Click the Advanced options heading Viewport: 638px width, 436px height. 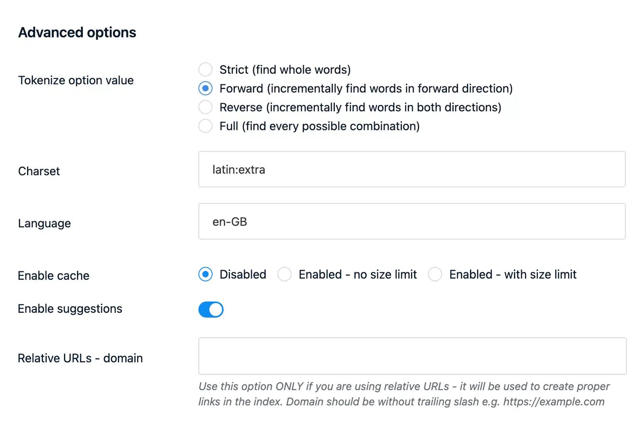click(x=77, y=32)
